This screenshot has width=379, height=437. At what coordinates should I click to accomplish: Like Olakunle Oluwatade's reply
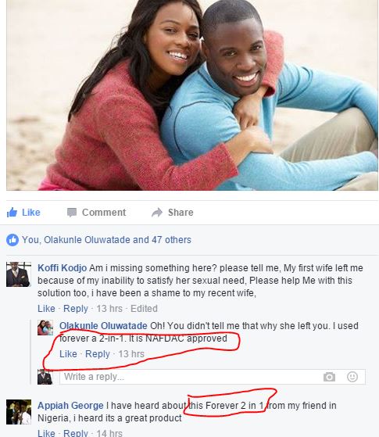pos(68,354)
